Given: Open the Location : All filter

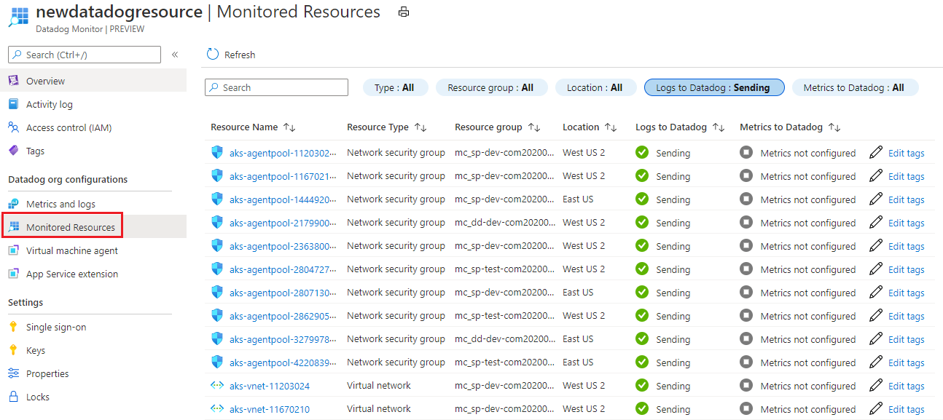Looking at the screenshot, I should tap(595, 87).
